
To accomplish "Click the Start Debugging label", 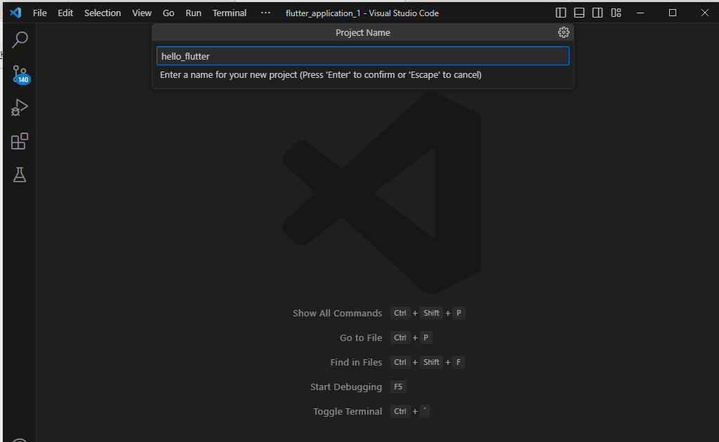I will 345,387.
